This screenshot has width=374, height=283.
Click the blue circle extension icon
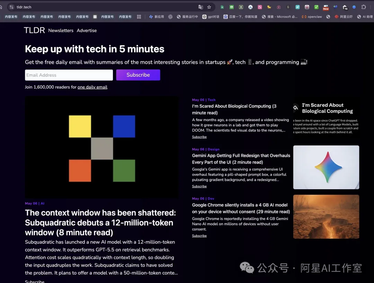click(x=354, y=7)
